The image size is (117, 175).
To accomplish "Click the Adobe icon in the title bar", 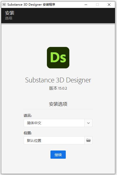I will coord(4,5).
